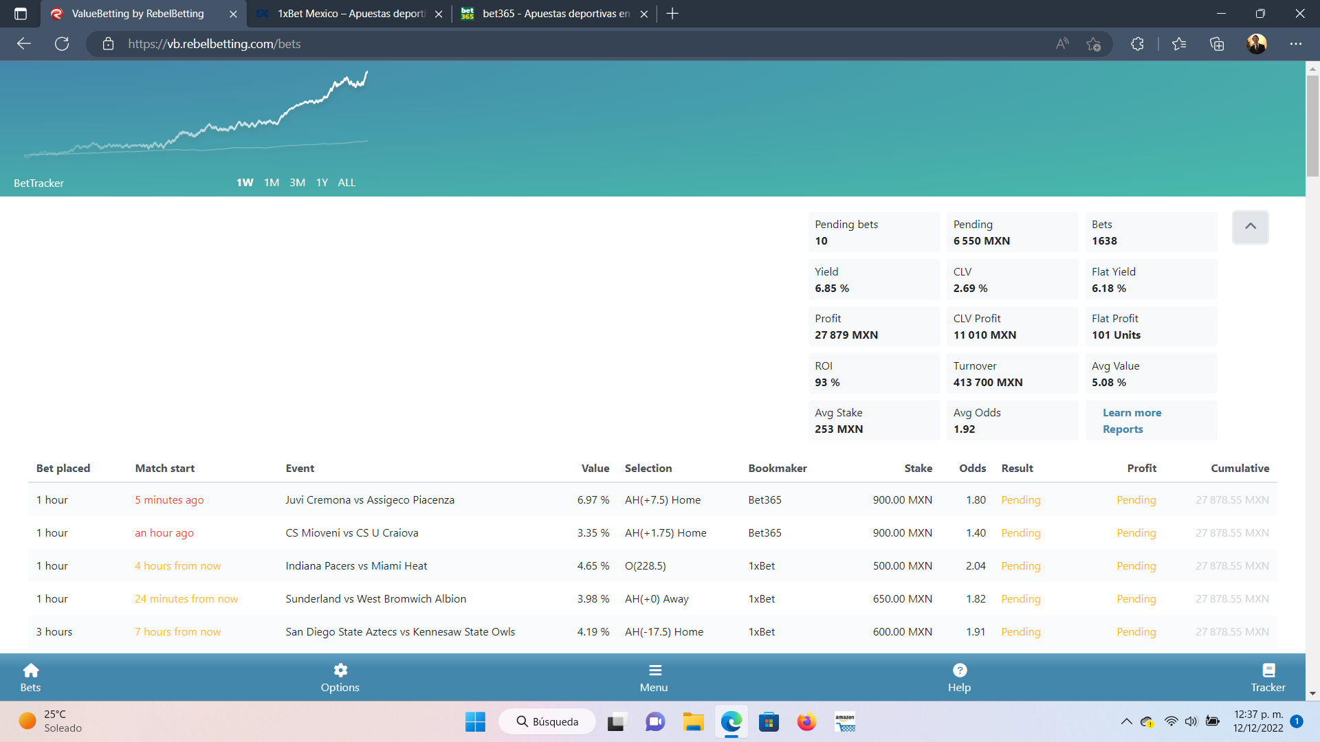Screen dimensions: 1320x742
Task: Open Task View from taskbar
Action: click(616, 721)
